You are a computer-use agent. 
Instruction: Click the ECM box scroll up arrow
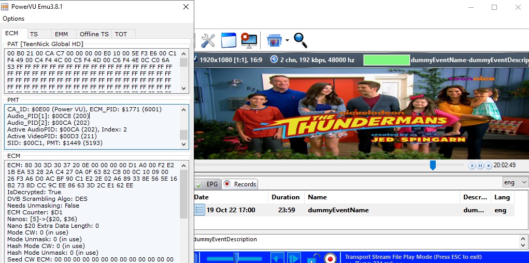(183, 166)
